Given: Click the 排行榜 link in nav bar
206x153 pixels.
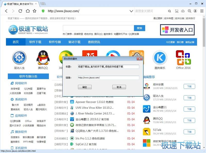Looking at the screenshot, I should tap(180, 42).
